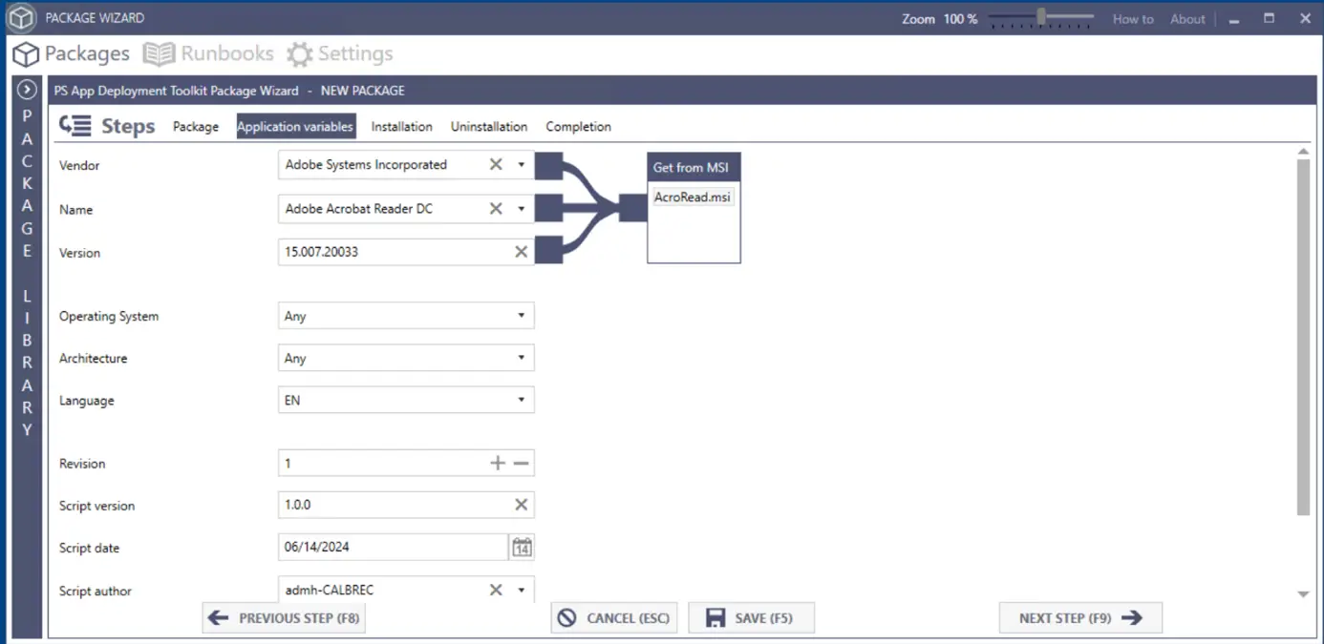Click the Package Wizard cube logo icon
This screenshot has height=644, width=1324.
click(21, 18)
